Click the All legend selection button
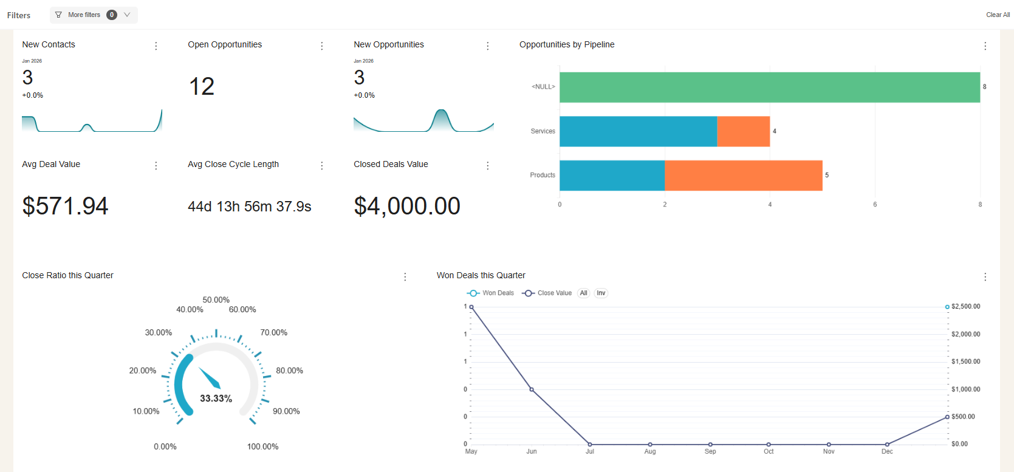The width and height of the screenshot is (1014, 472). coord(583,293)
